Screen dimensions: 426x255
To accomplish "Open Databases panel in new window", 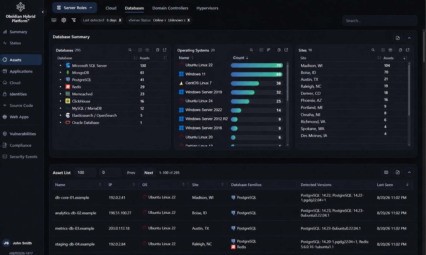I will (x=165, y=50).
